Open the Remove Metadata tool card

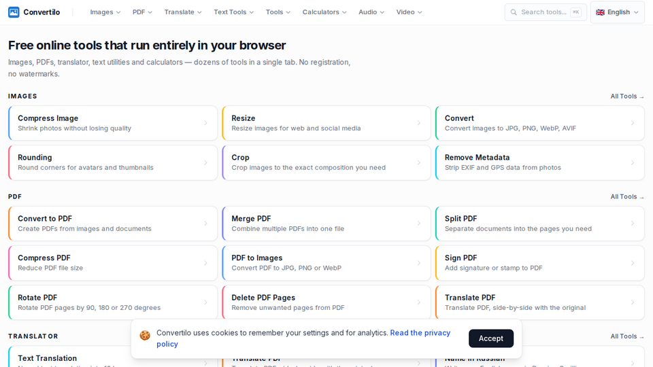[539, 162]
